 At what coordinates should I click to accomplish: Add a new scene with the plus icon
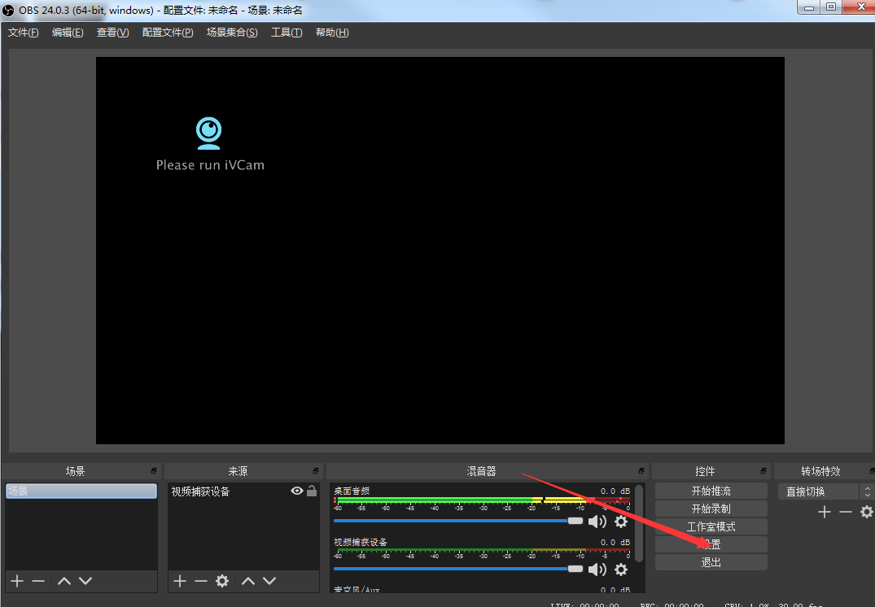[x=17, y=581]
